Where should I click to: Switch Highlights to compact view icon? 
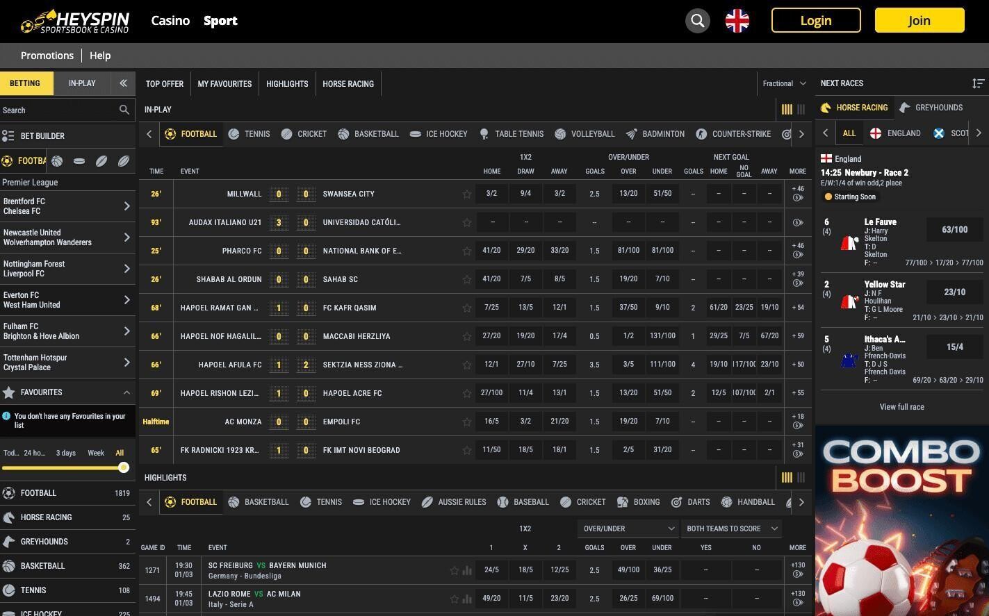801,478
